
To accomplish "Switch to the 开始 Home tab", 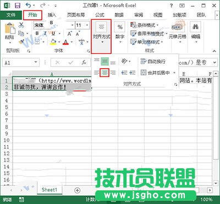I will coord(32,15).
